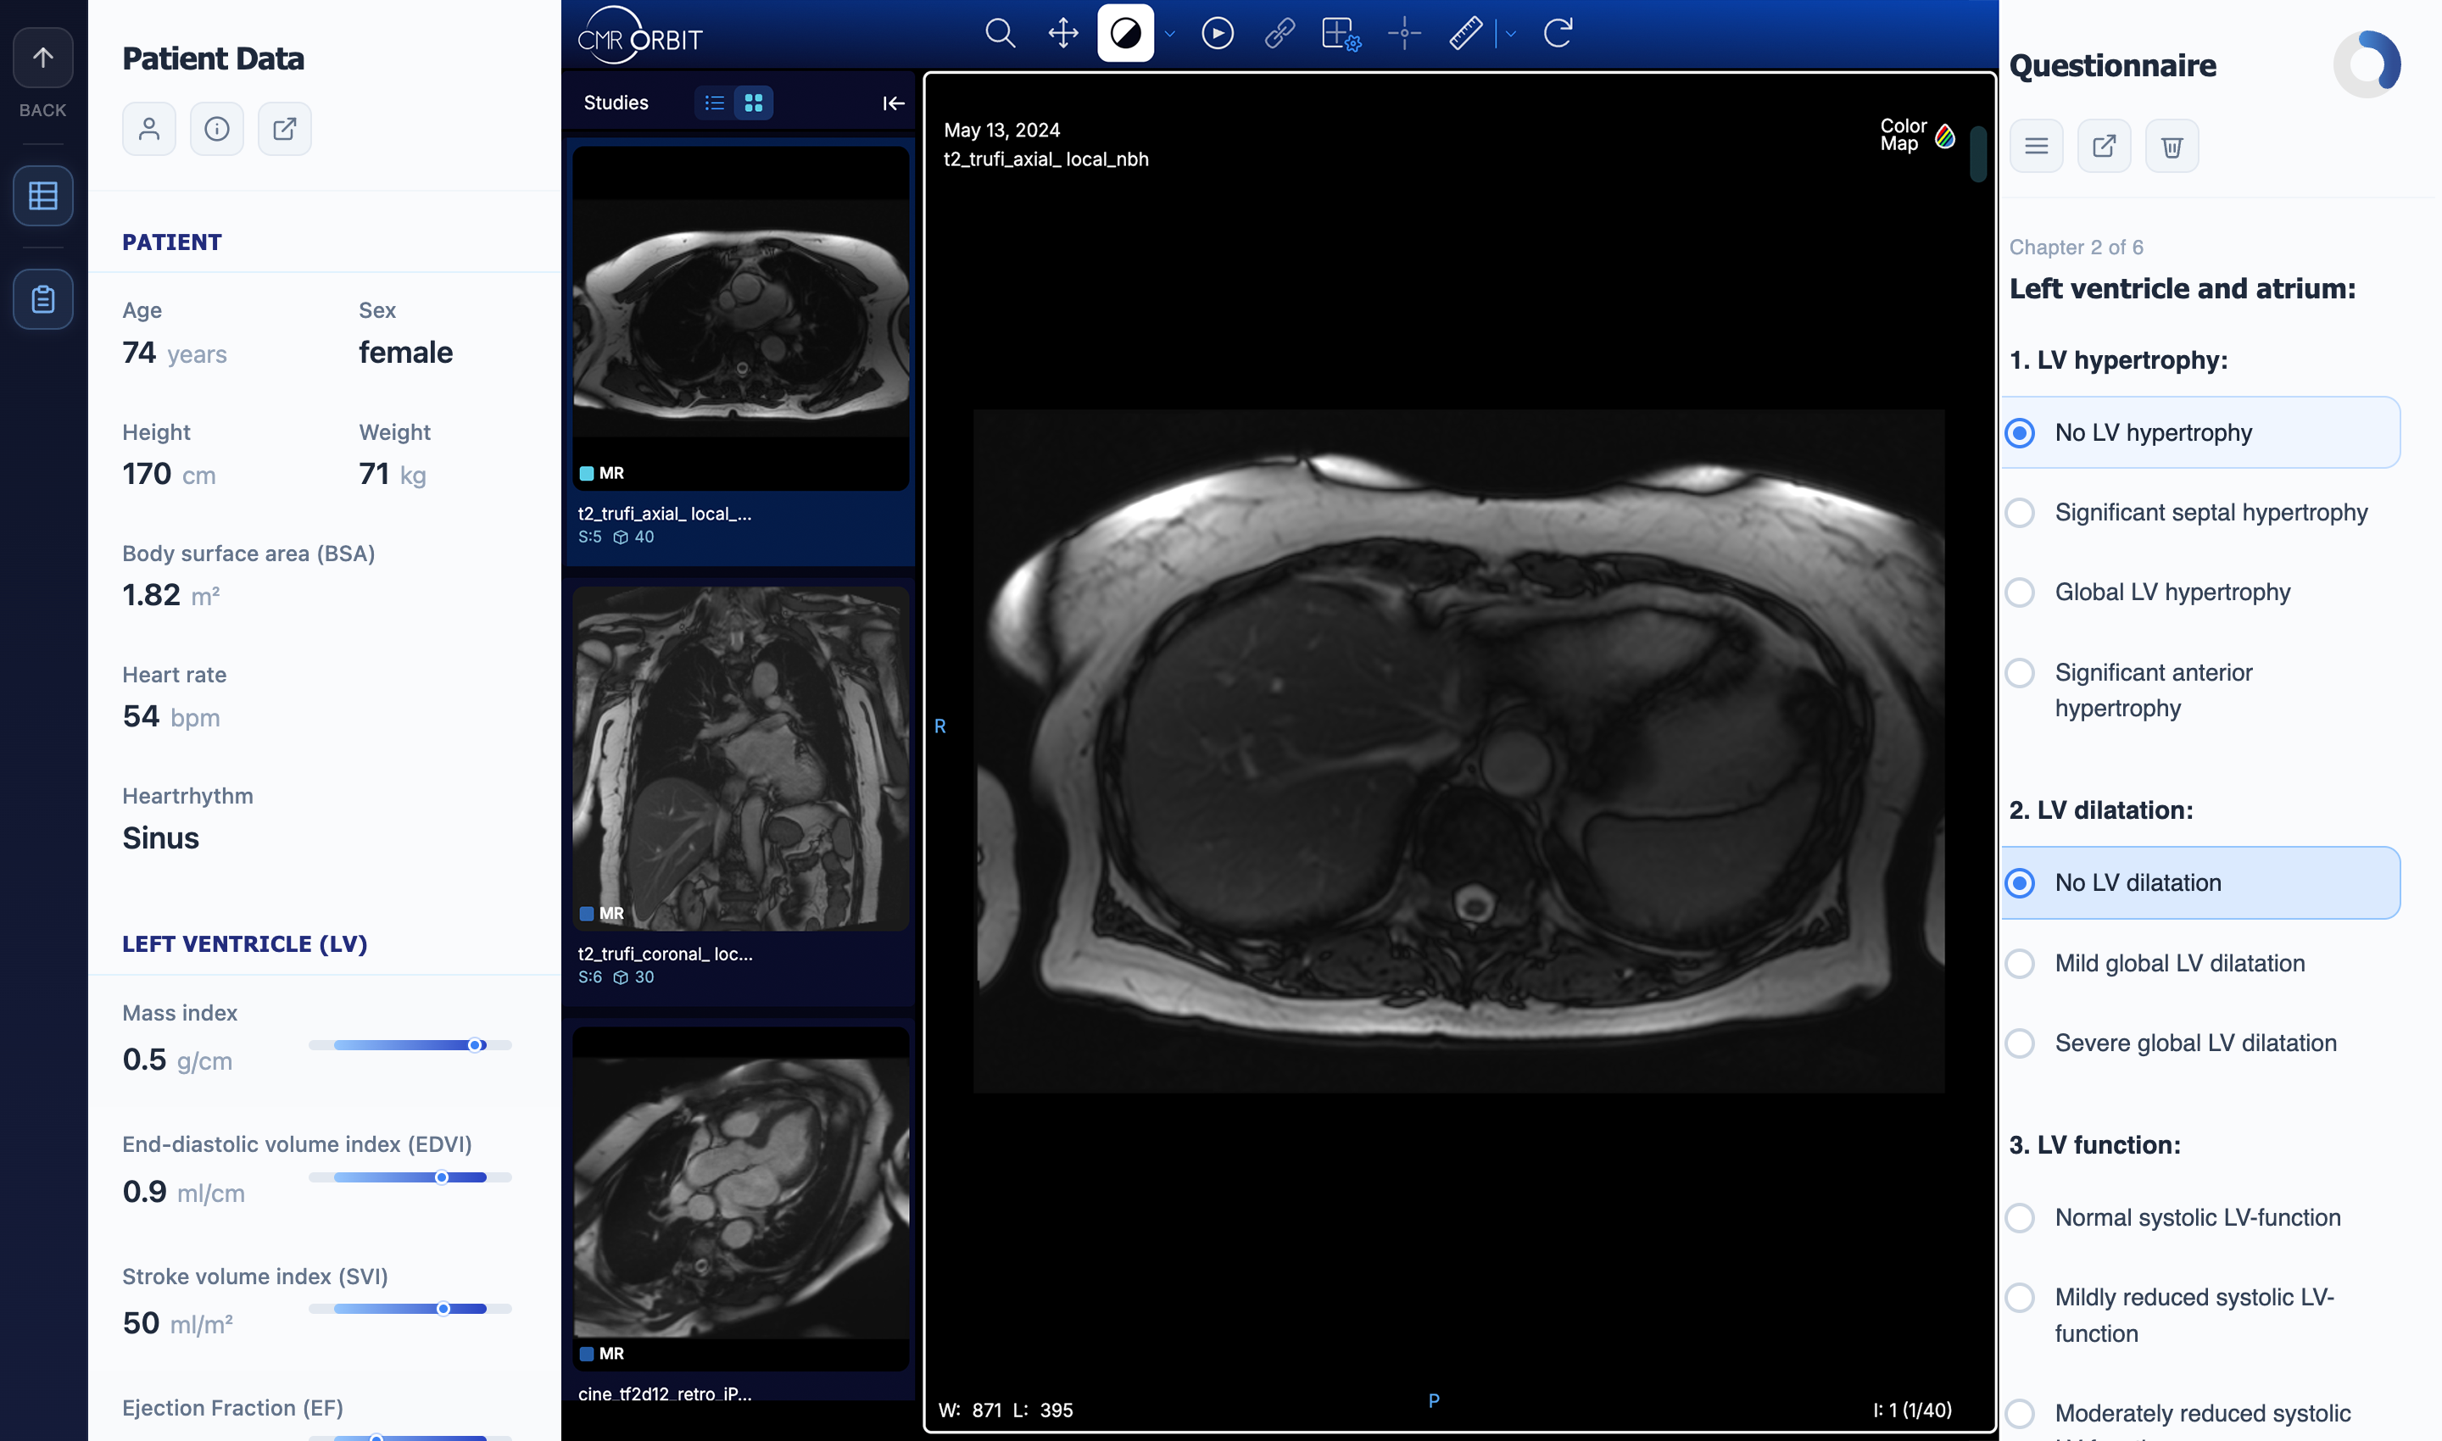Viewport: 2442px width, 1441px height.
Task: Select the ruler measurement tool
Action: 1465,32
